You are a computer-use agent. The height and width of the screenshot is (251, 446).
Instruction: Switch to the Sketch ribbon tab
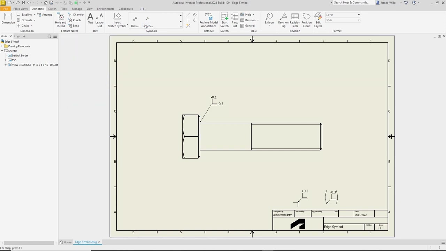click(x=52, y=9)
